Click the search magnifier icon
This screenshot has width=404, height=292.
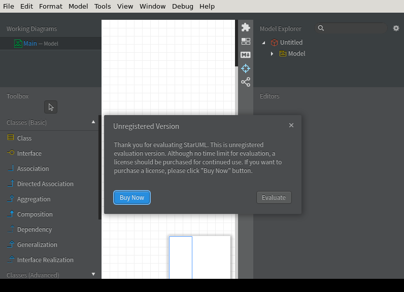(321, 28)
